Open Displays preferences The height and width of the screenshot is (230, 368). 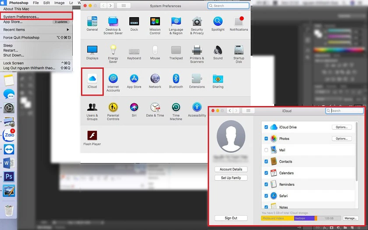pyautogui.click(x=92, y=53)
